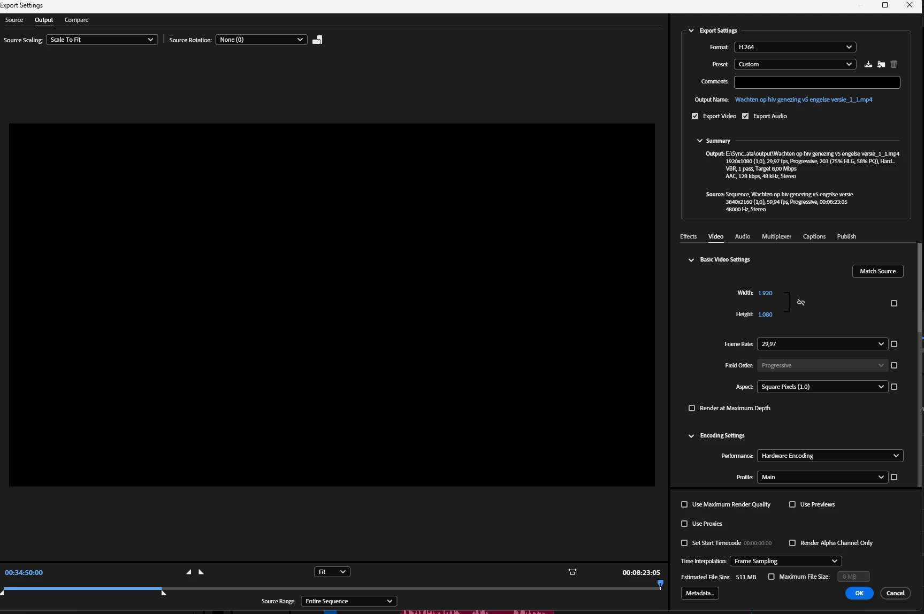Screen dimensions: 924x614
Task: Click the Output Name file link
Action: click(x=803, y=99)
